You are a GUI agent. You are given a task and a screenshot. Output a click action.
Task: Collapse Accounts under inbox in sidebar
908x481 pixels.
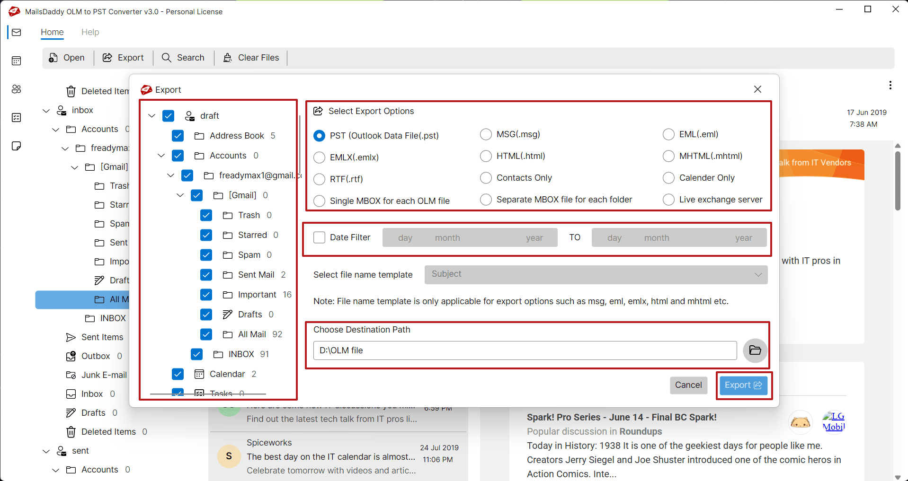[x=55, y=129]
